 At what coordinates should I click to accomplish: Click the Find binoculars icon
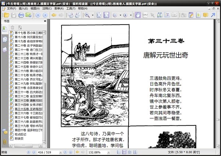[160, 15]
